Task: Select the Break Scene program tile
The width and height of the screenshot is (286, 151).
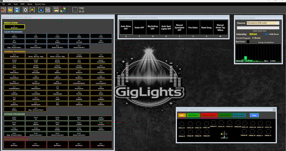Action: coord(14,27)
